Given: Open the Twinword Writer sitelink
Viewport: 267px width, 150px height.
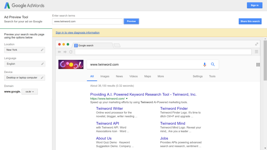Looking at the screenshot, I should pos(110,109).
